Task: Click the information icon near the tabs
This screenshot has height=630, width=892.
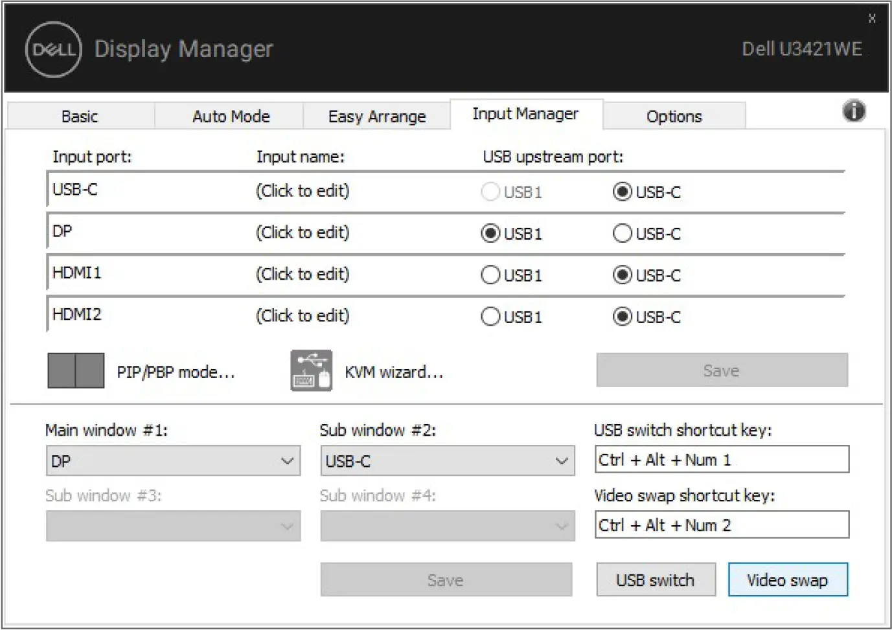Action: 854,111
